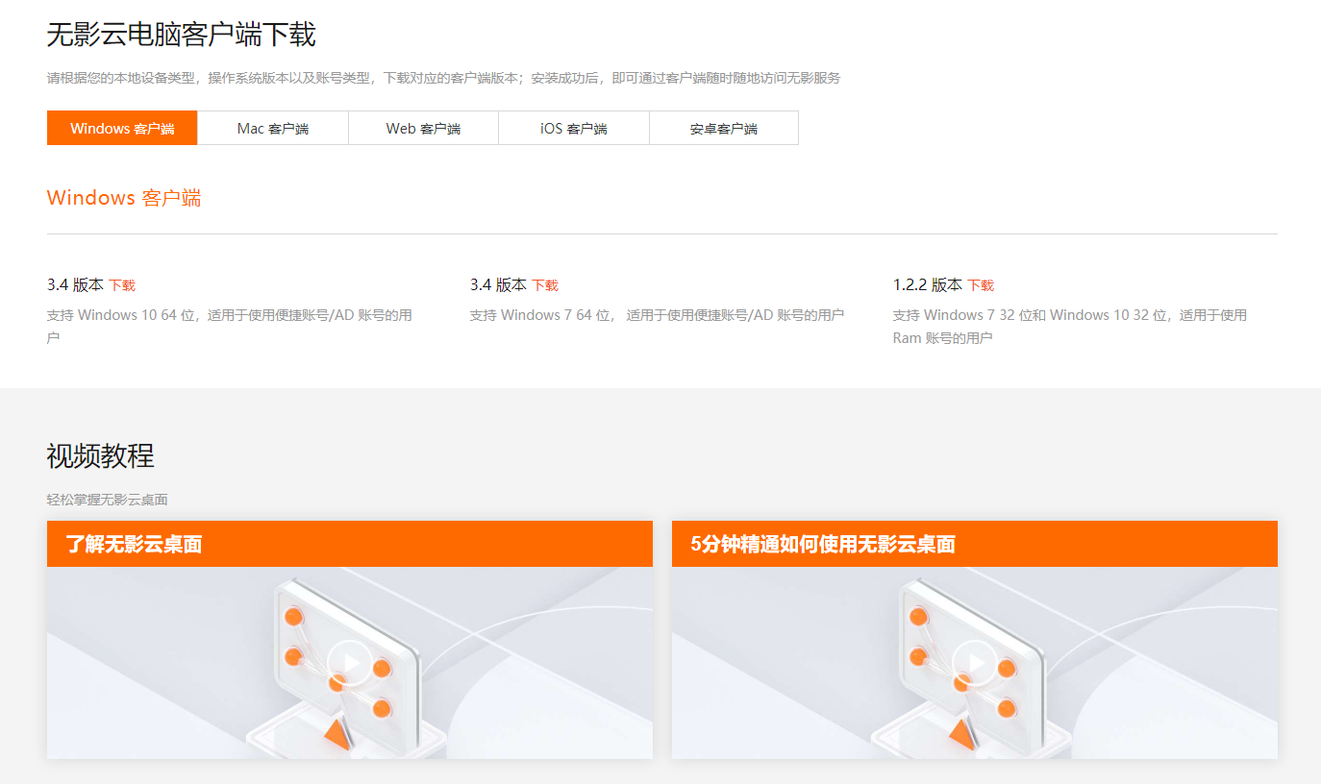Download 3.4 version for Windows 10 64位

[122, 285]
